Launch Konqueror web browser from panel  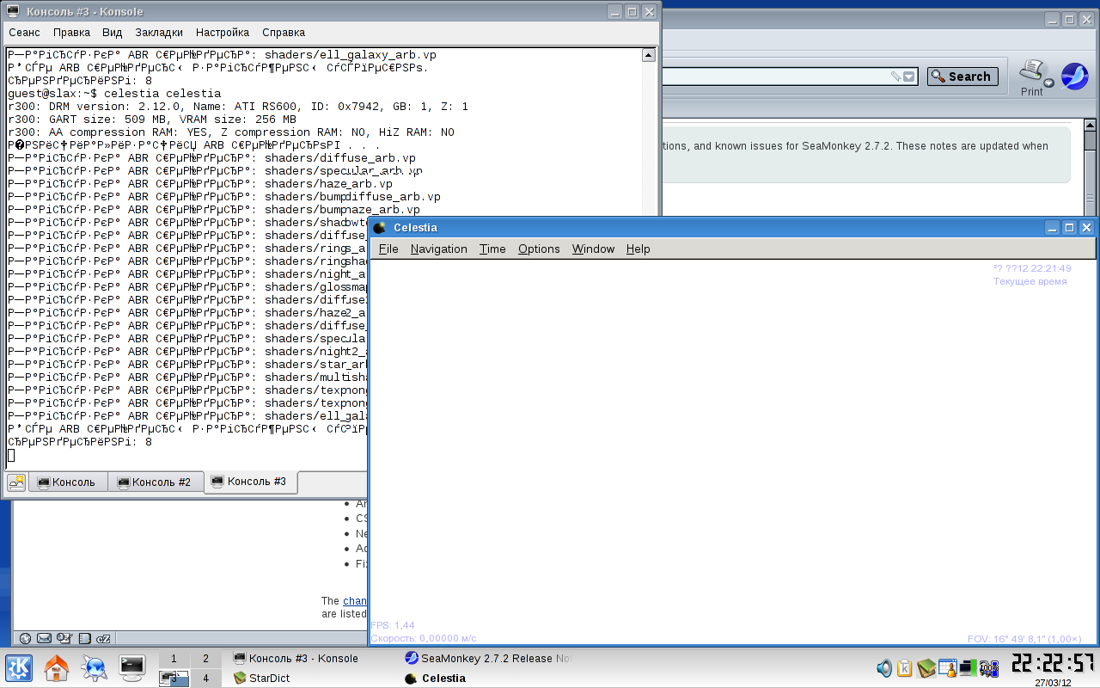94,667
